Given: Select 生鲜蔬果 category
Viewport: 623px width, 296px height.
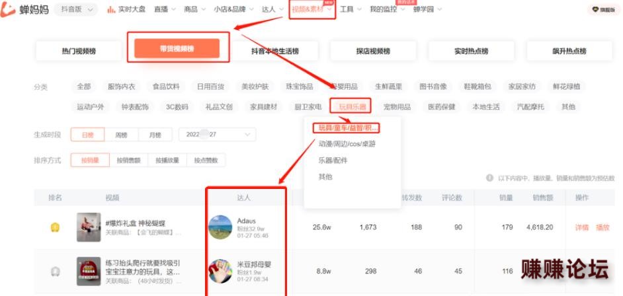Looking at the screenshot, I should pos(388,87).
